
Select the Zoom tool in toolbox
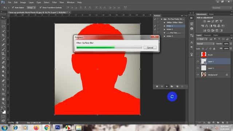click(3, 103)
